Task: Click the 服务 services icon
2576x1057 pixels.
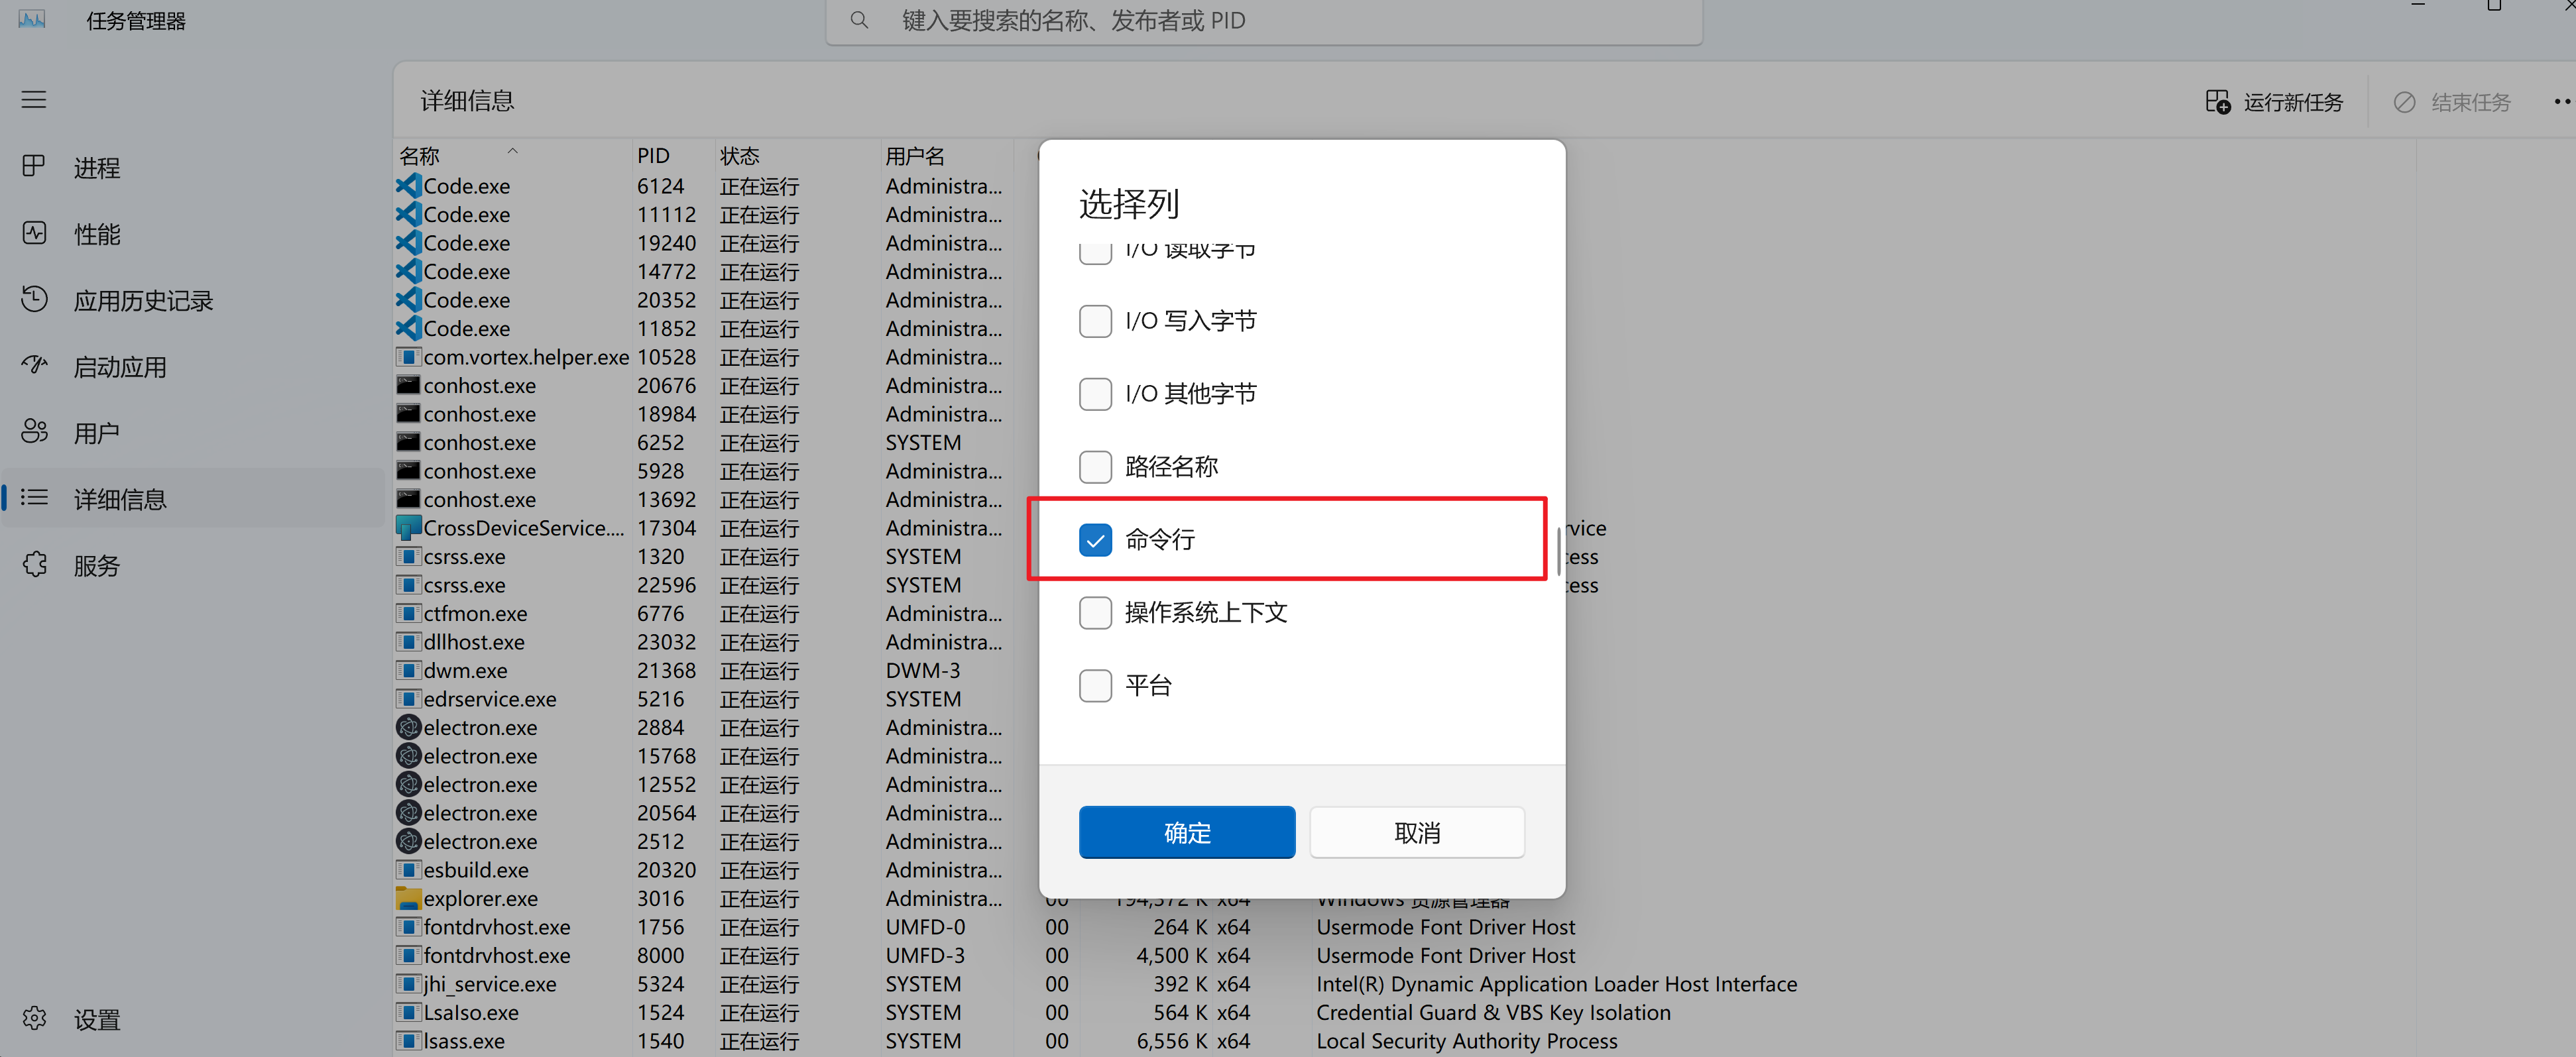Action: [34, 564]
